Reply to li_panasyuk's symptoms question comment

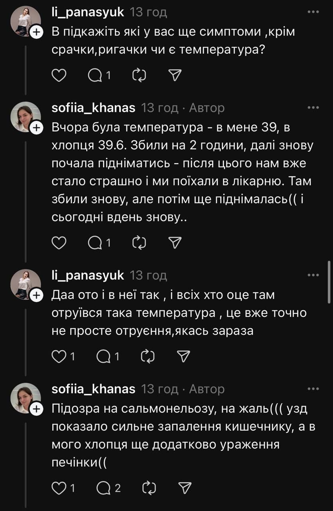tap(95, 75)
